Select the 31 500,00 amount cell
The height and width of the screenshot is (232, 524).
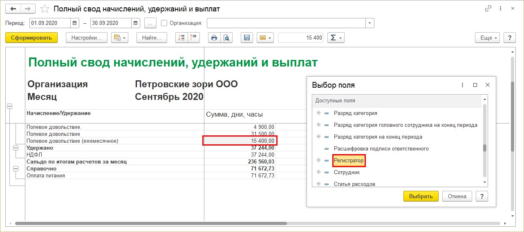click(x=240, y=134)
